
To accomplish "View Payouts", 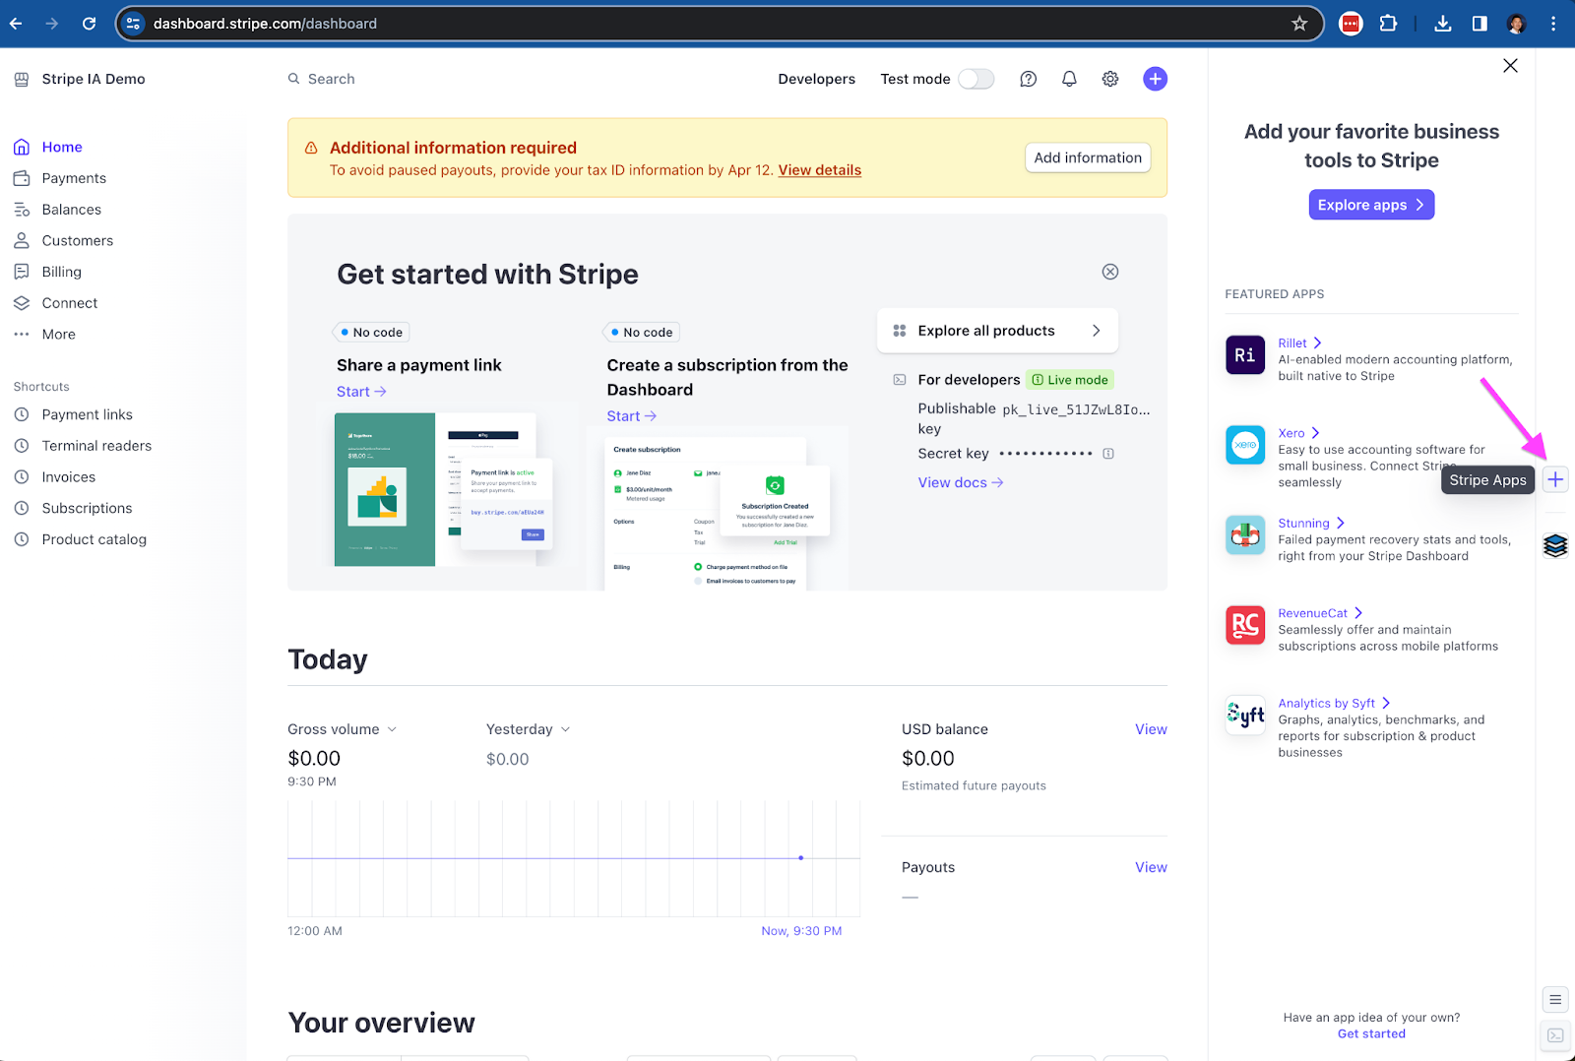I will [x=1151, y=867].
